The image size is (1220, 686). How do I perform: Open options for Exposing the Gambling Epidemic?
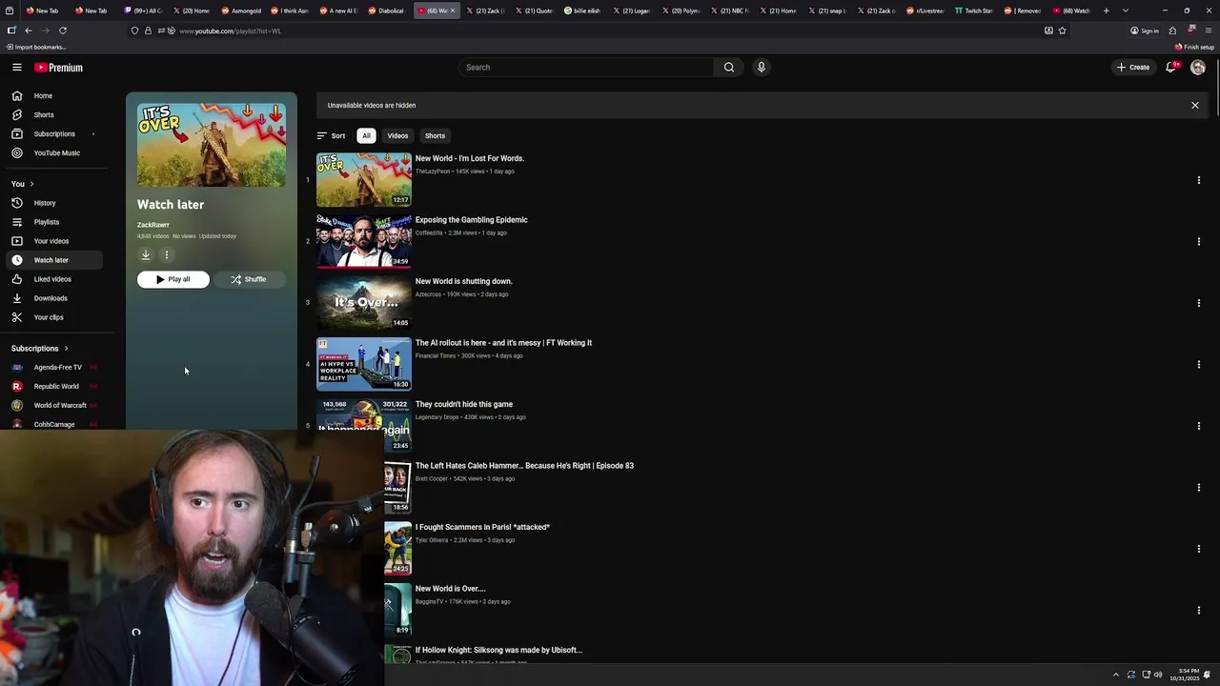point(1199,242)
